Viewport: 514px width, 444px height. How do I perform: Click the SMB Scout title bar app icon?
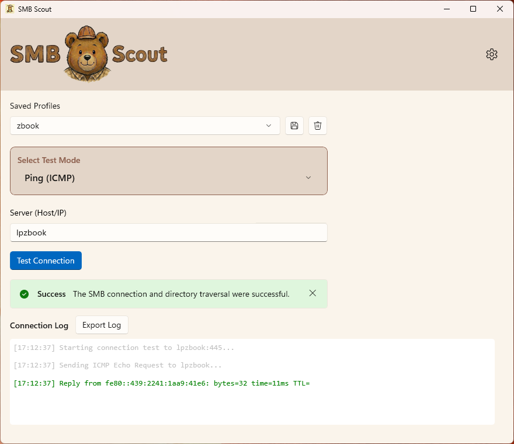coord(10,9)
